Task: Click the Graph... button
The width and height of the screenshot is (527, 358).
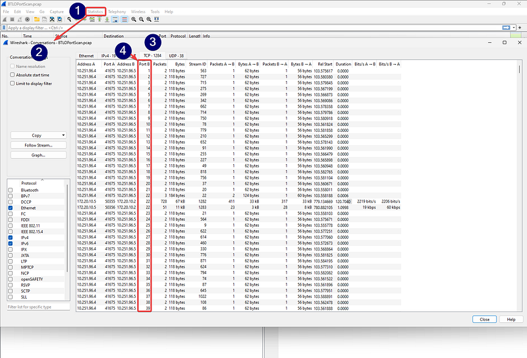Action: [x=38, y=155]
